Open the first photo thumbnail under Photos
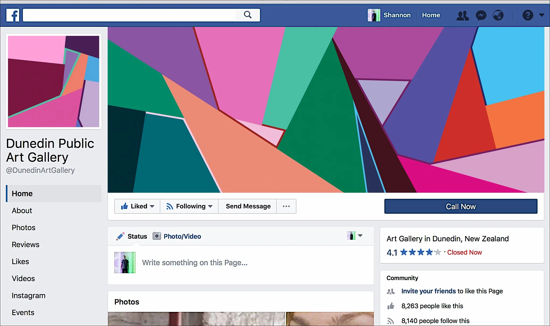Image resolution: width=550 pixels, height=326 pixels. 196,319
